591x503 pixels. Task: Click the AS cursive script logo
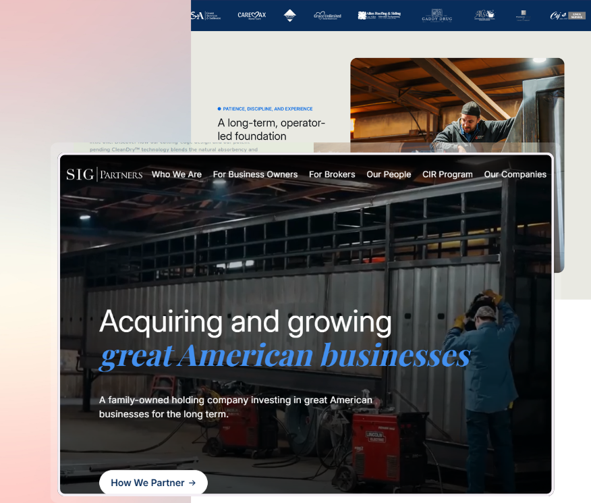(484, 15)
